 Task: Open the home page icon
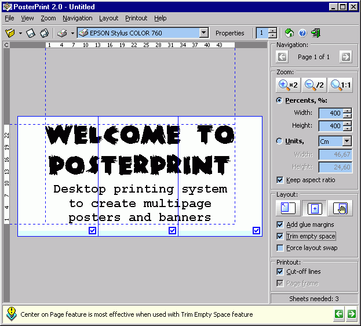click(289, 33)
